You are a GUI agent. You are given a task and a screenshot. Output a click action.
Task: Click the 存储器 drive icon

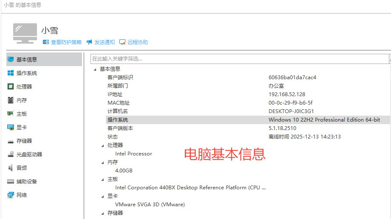(11, 141)
